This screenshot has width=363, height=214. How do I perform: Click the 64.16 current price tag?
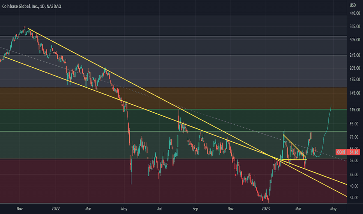(x=354, y=152)
